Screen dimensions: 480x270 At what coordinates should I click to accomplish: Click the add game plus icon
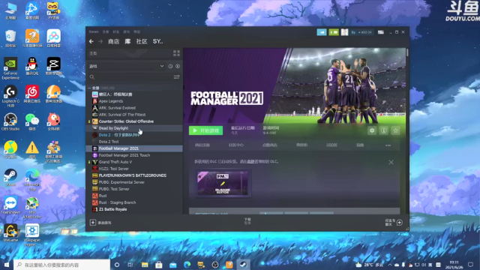pos(93,223)
